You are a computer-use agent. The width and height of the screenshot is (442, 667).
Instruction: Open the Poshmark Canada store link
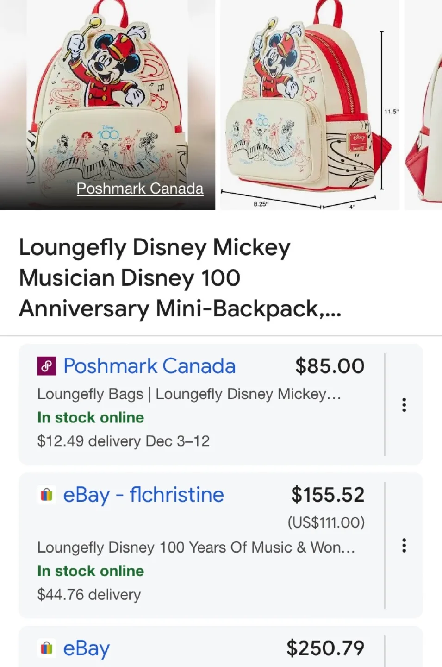tap(149, 366)
